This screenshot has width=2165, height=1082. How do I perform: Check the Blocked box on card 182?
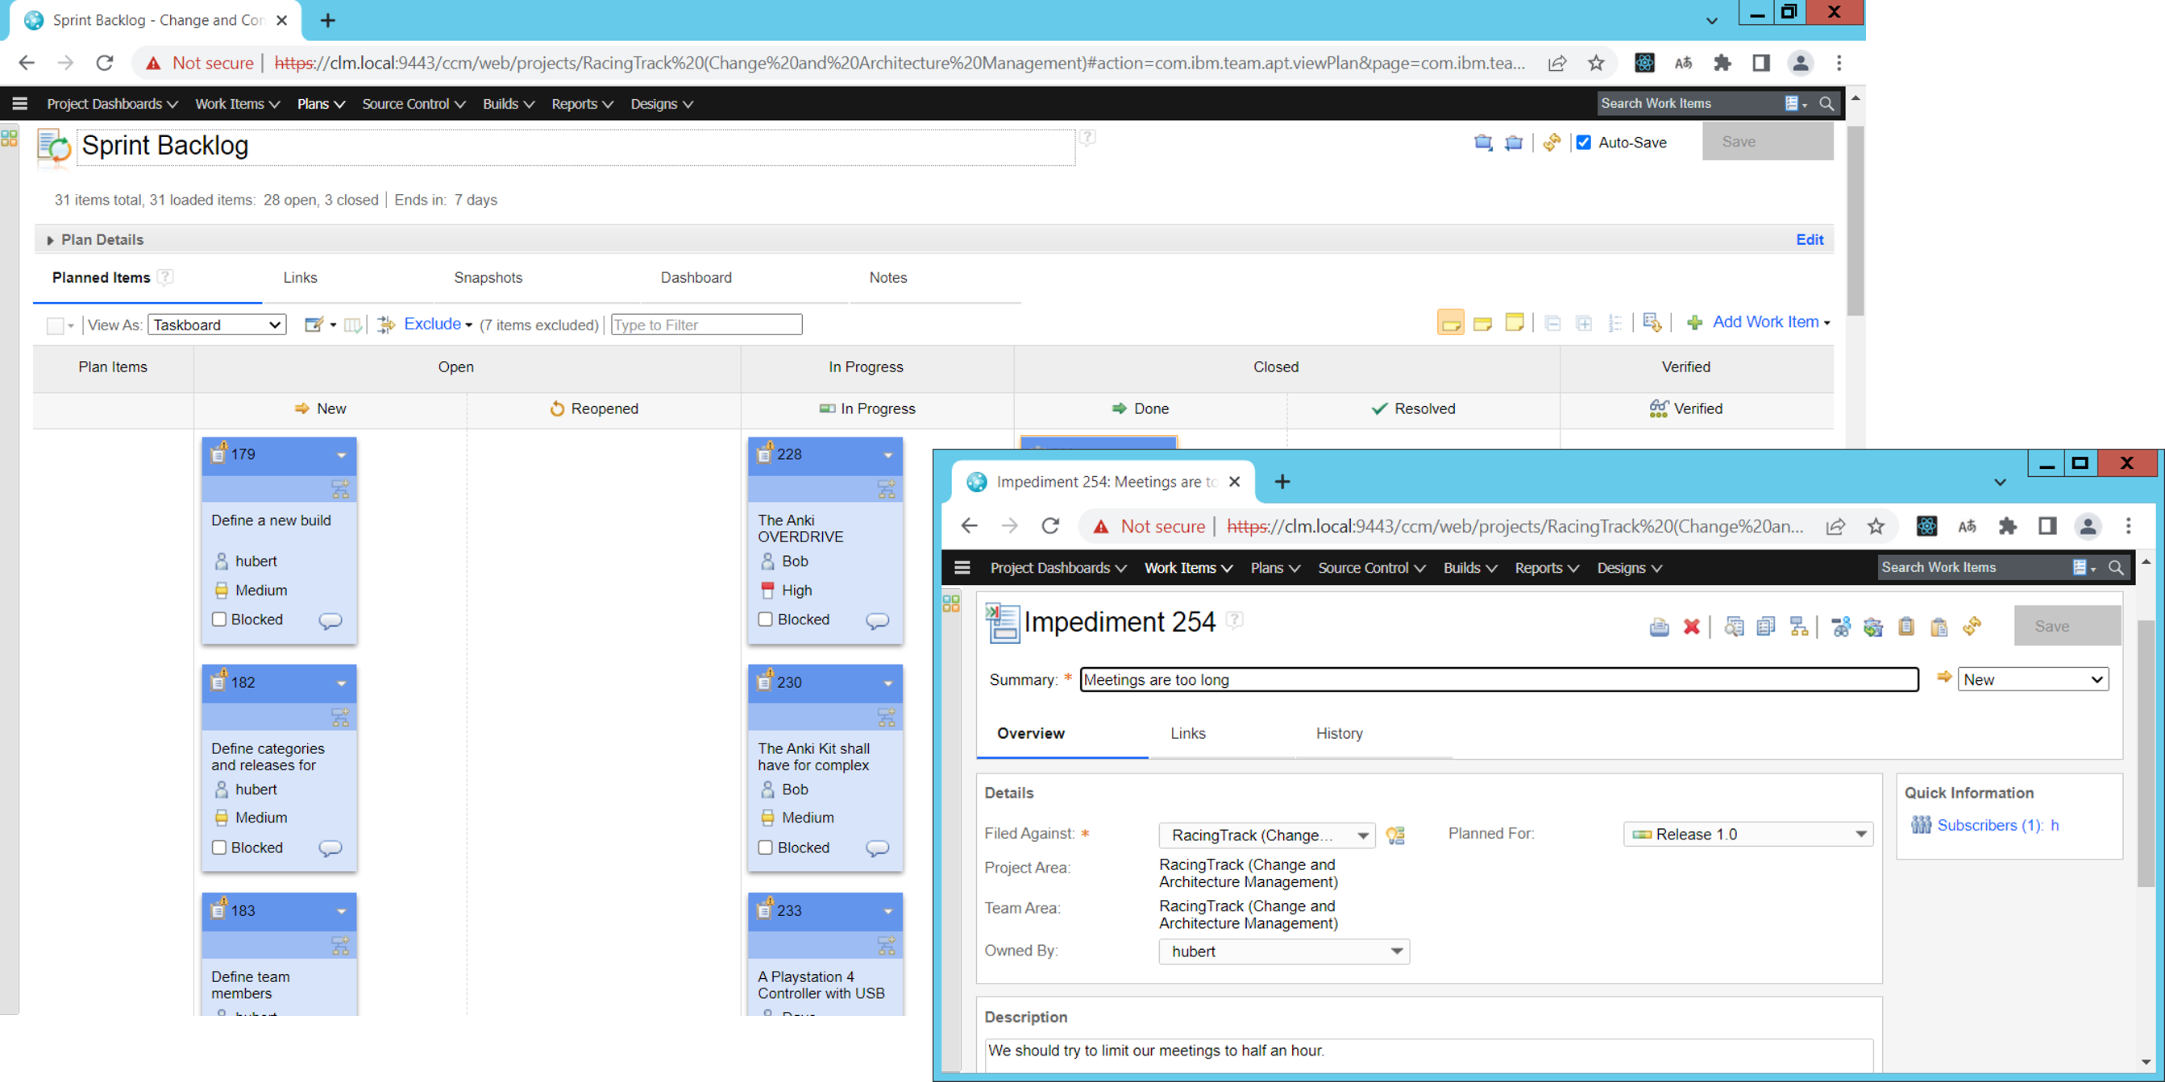219,848
